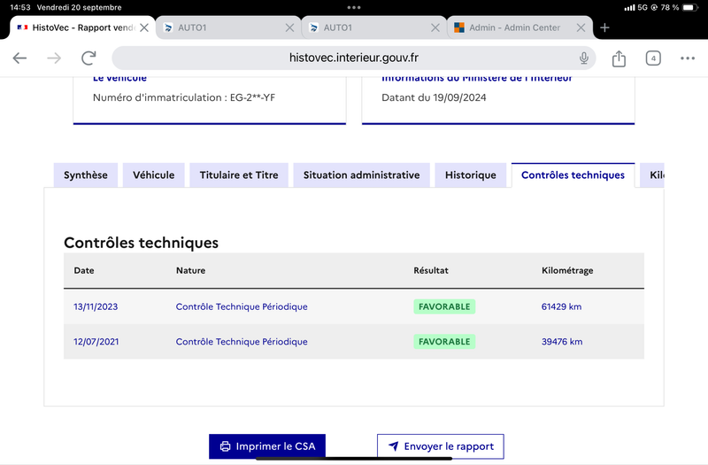Tap the microphone icon in address bar
Viewport: 708px width, 465px height.
tap(584, 58)
